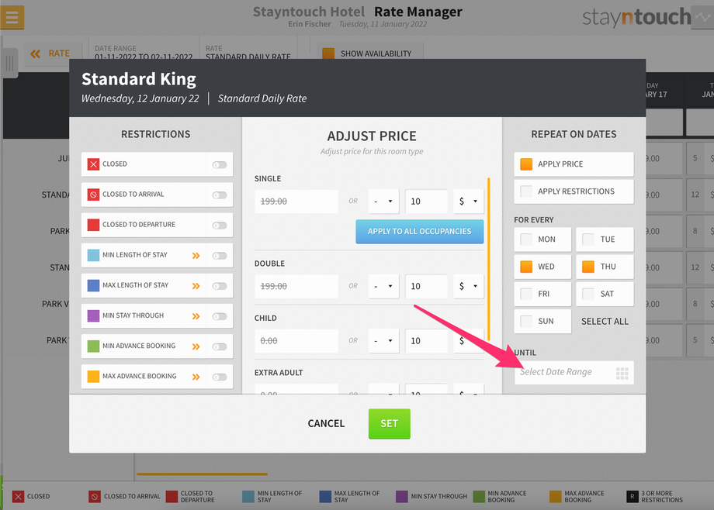
Task: Toggle the Min Stay Through switch
Action: tap(220, 316)
